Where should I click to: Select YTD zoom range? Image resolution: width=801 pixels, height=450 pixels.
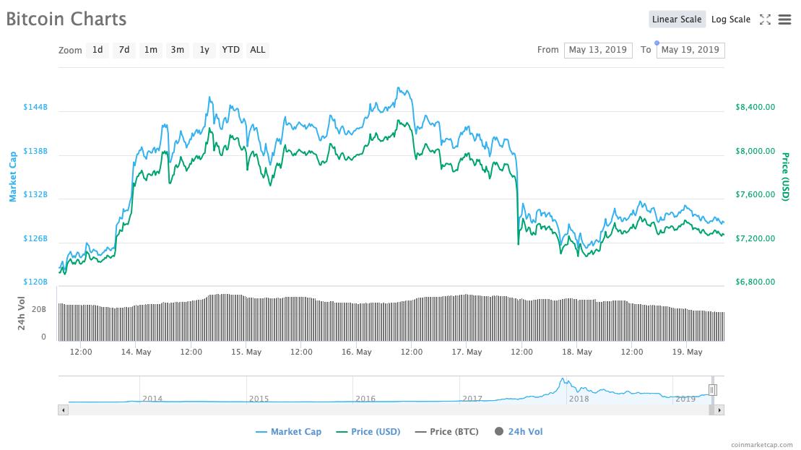click(x=230, y=50)
